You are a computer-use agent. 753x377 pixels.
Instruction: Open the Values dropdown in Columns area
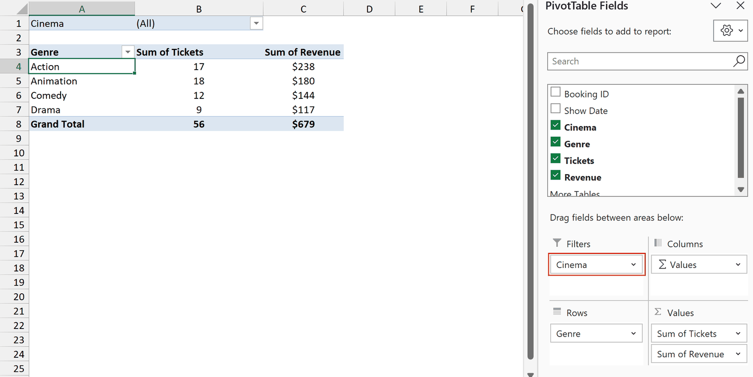pos(738,265)
